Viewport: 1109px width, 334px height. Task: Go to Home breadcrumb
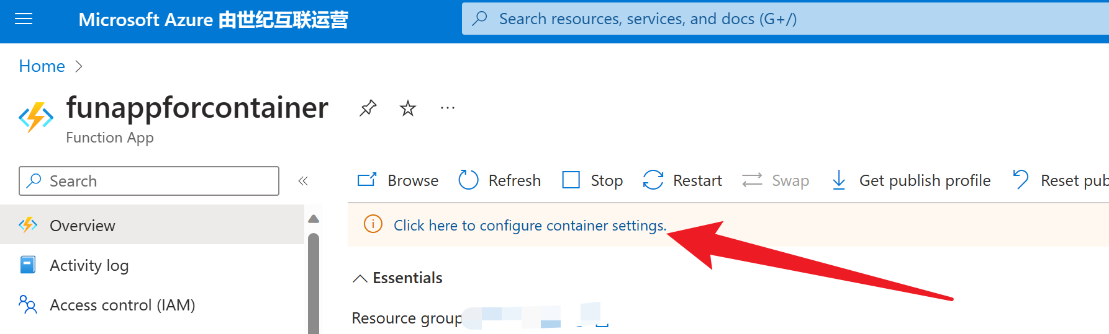pyautogui.click(x=42, y=66)
